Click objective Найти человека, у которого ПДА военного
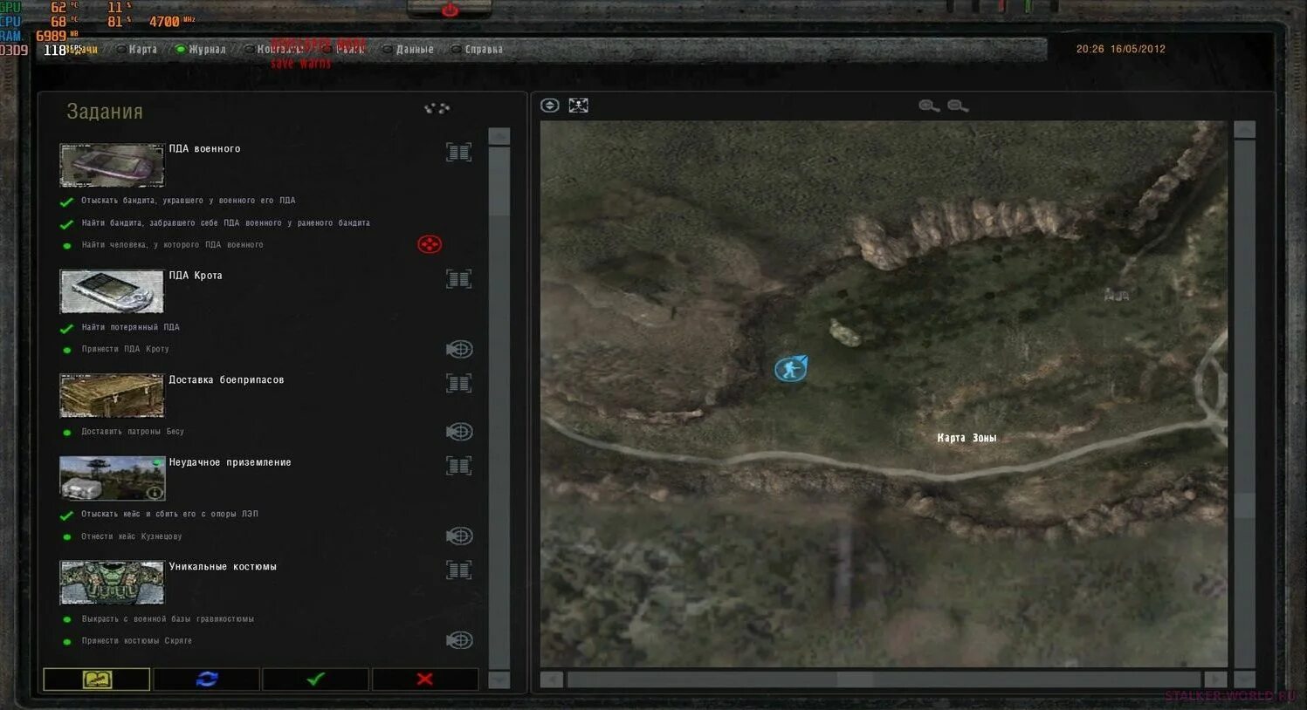The width and height of the screenshot is (1307, 710). 172,245
